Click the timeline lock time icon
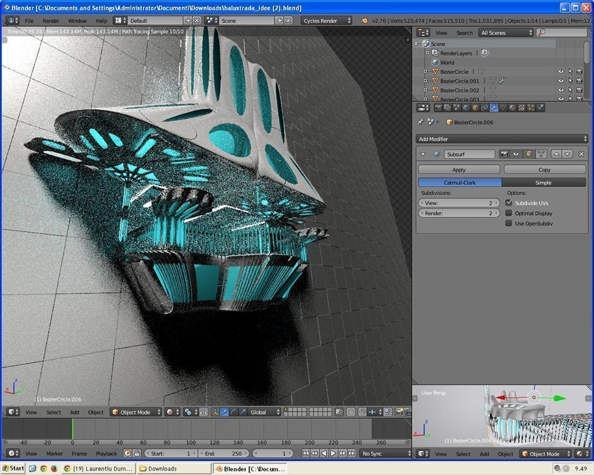This screenshot has width=594, height=475. pos(137,453)
